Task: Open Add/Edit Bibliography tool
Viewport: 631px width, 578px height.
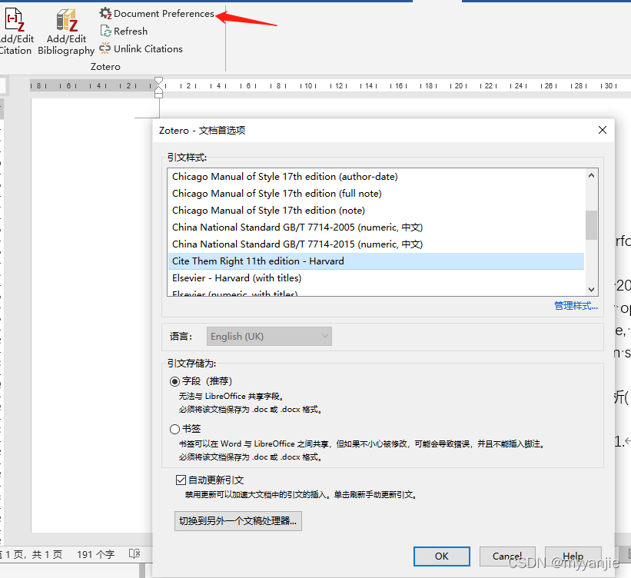Action: pos(66,32)
